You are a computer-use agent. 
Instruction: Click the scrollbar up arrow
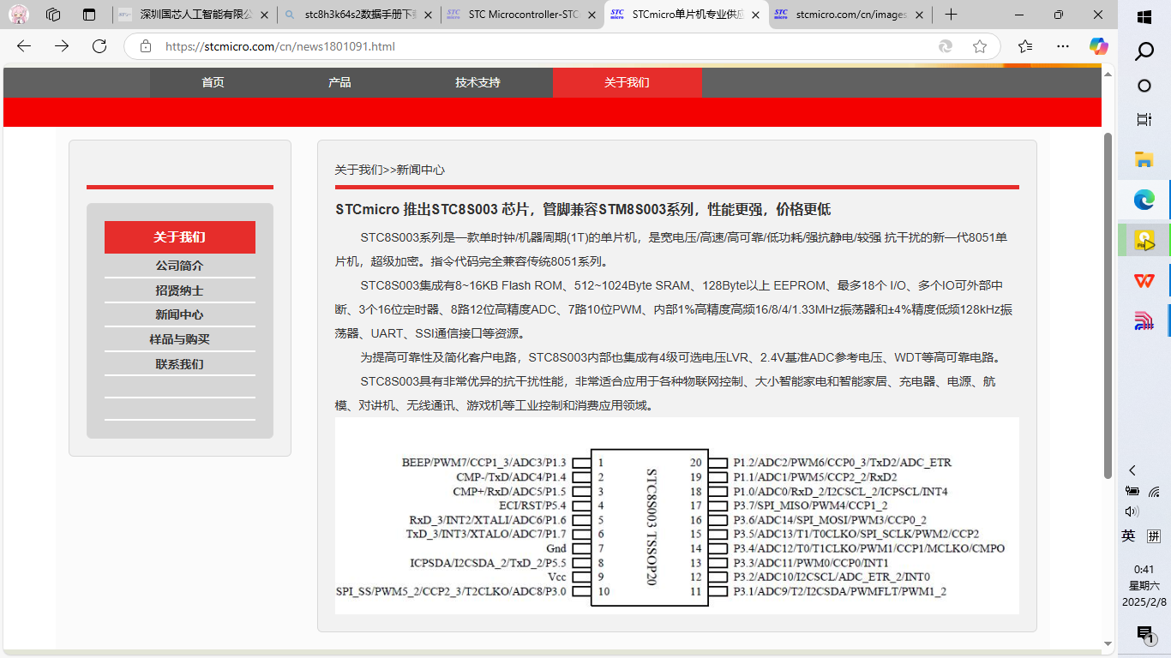[x=1108, y=75]
